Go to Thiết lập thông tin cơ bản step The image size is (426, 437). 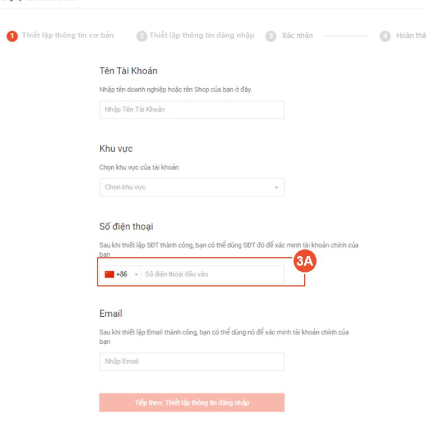coord(68,35)
